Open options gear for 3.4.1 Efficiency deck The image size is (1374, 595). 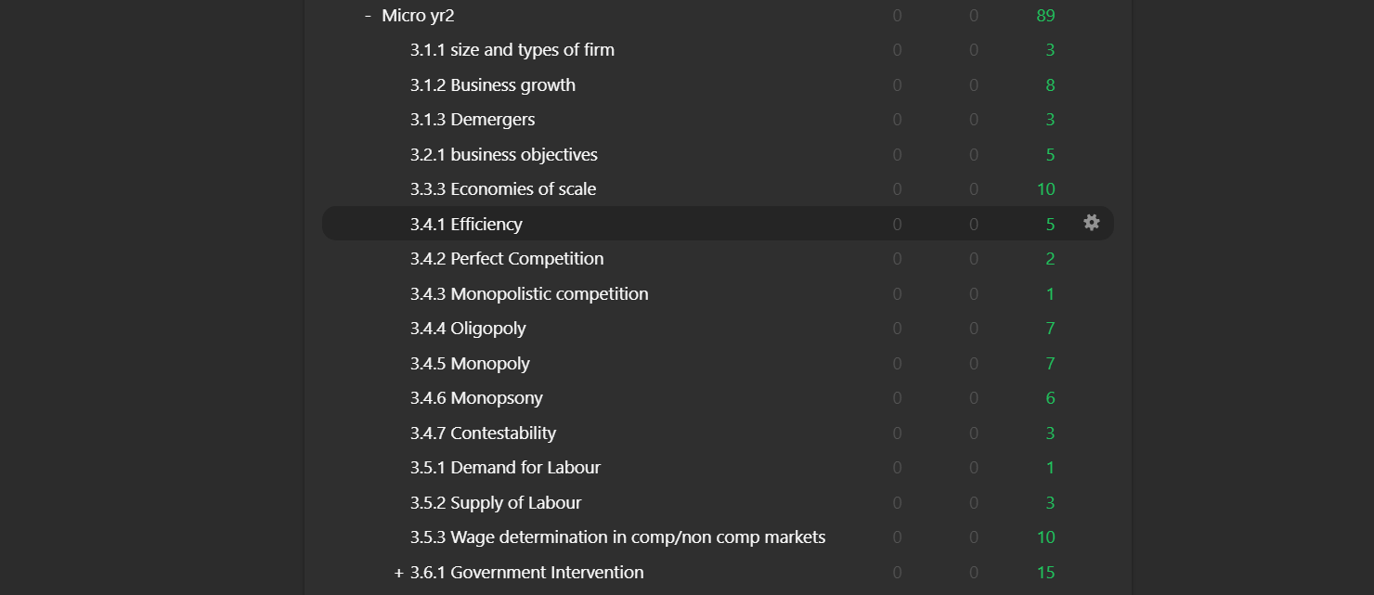[x=1092, y=223]
